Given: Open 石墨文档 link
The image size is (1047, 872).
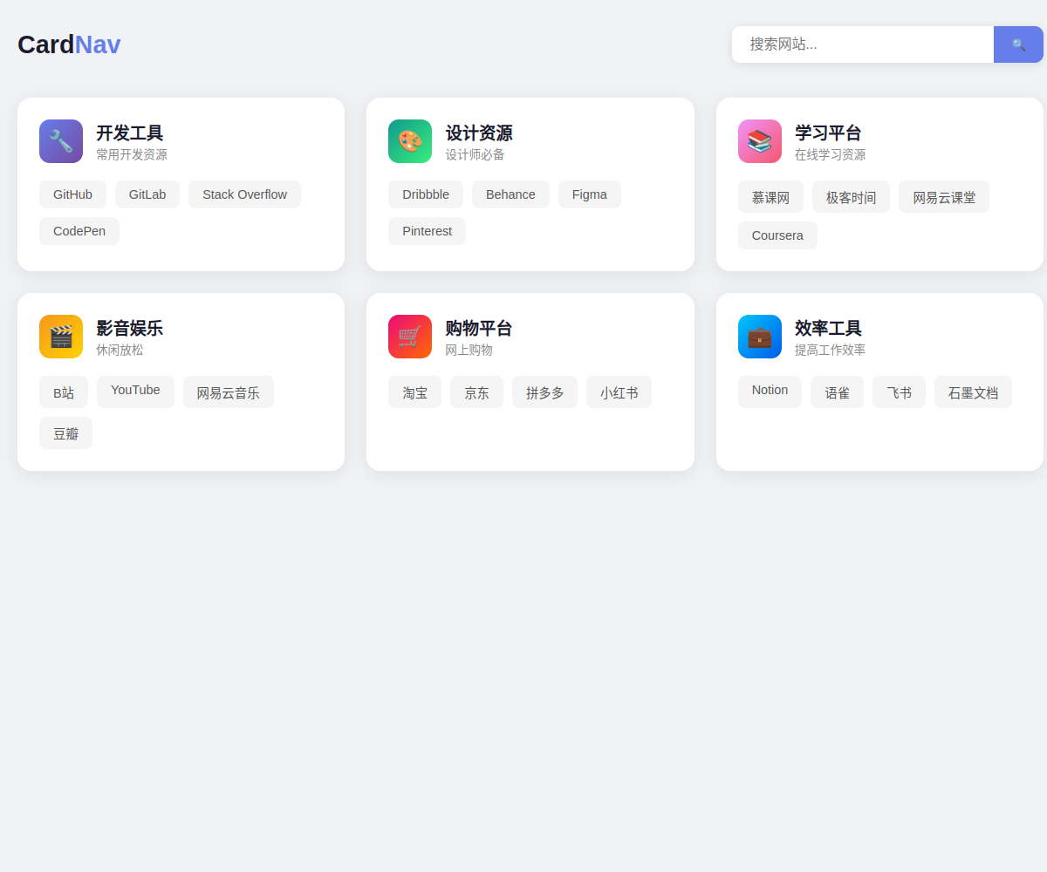Looking at the screenshot, I should click(973, 392).
